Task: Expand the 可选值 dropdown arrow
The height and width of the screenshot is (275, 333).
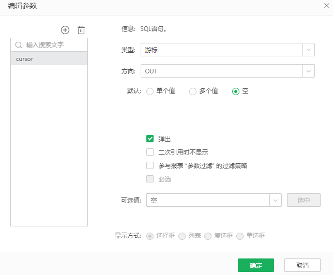Action: point(275,200)
